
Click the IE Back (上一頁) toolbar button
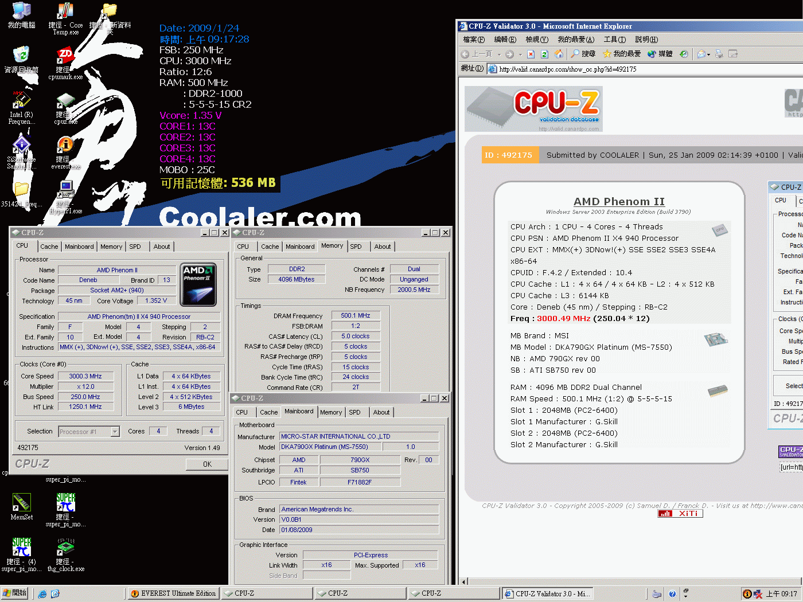click(477, 54)
